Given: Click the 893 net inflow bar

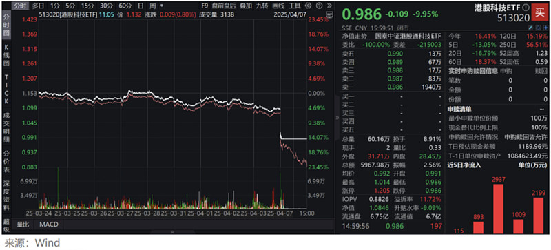Looking at the screenshot, I should click(478, 228).
